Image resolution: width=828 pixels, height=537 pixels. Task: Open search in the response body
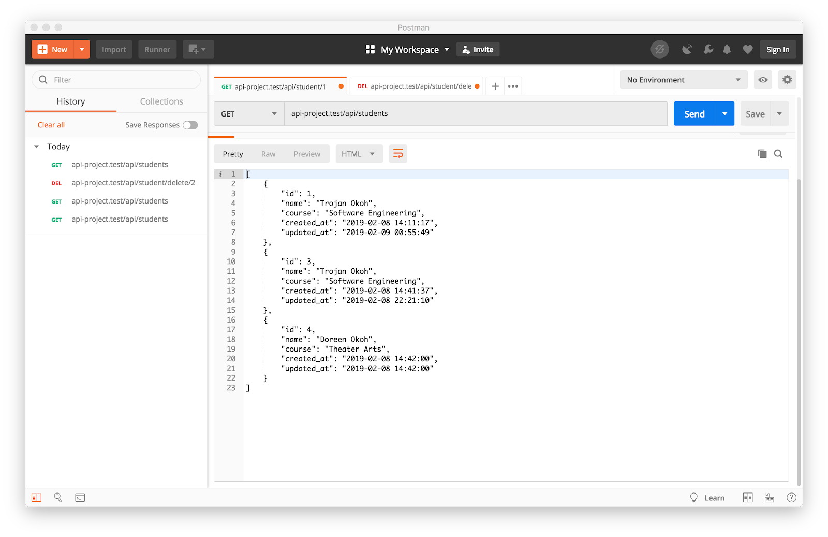[778, 154]
